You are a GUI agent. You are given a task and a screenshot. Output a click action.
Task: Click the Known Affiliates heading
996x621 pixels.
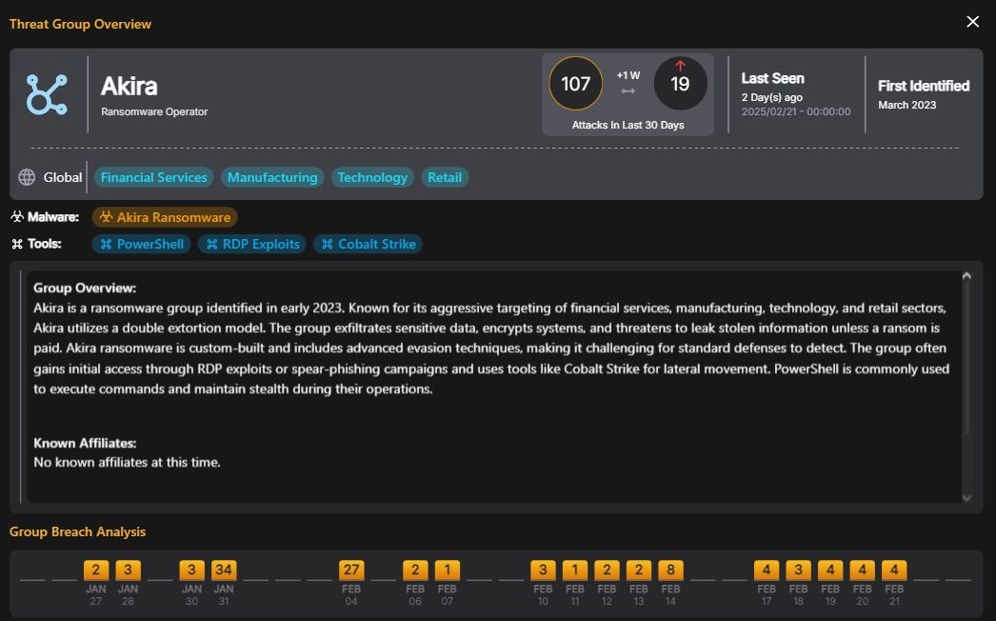pos(85,443)
